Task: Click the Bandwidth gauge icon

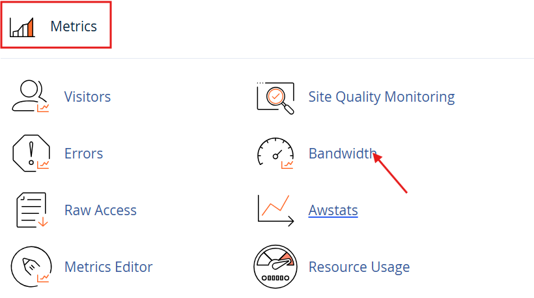Action: [x=275, y=154]
